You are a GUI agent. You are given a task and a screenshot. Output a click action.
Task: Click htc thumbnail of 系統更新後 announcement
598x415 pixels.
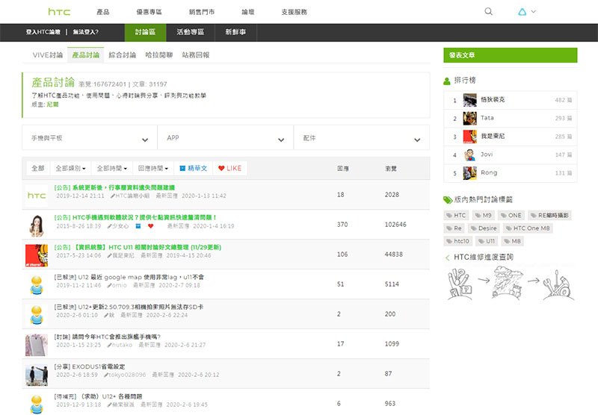[x=37, y=196]
